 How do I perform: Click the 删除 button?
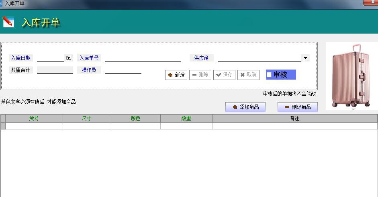click(x=200, y=75)
